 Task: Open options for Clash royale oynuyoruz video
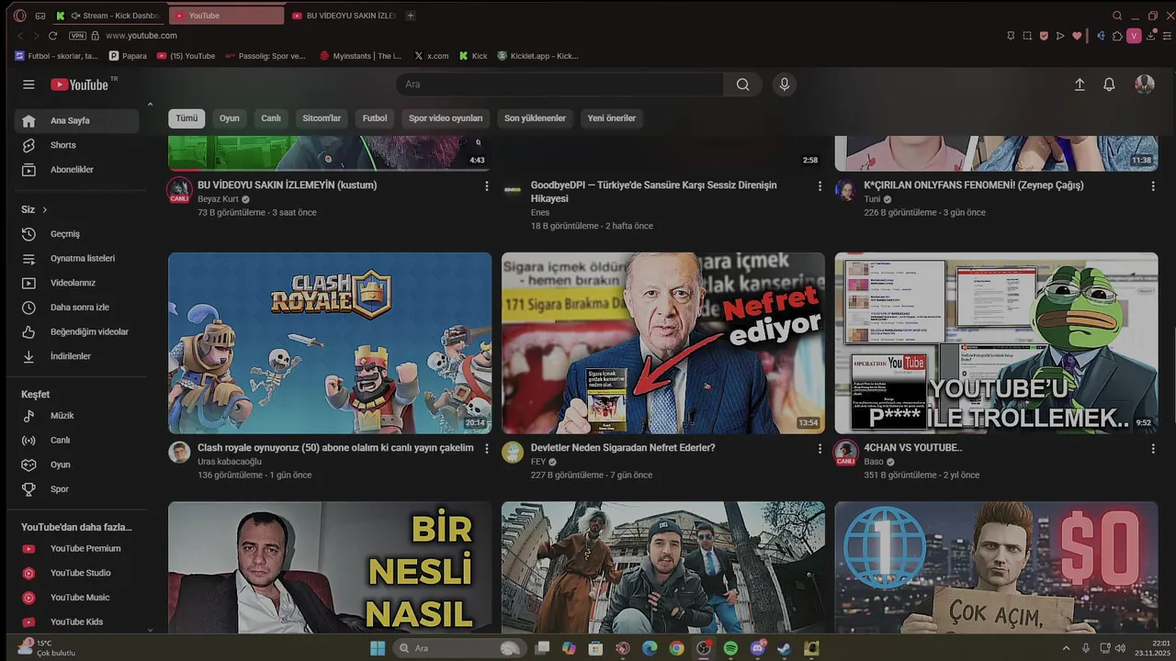[x=487, y=449]
